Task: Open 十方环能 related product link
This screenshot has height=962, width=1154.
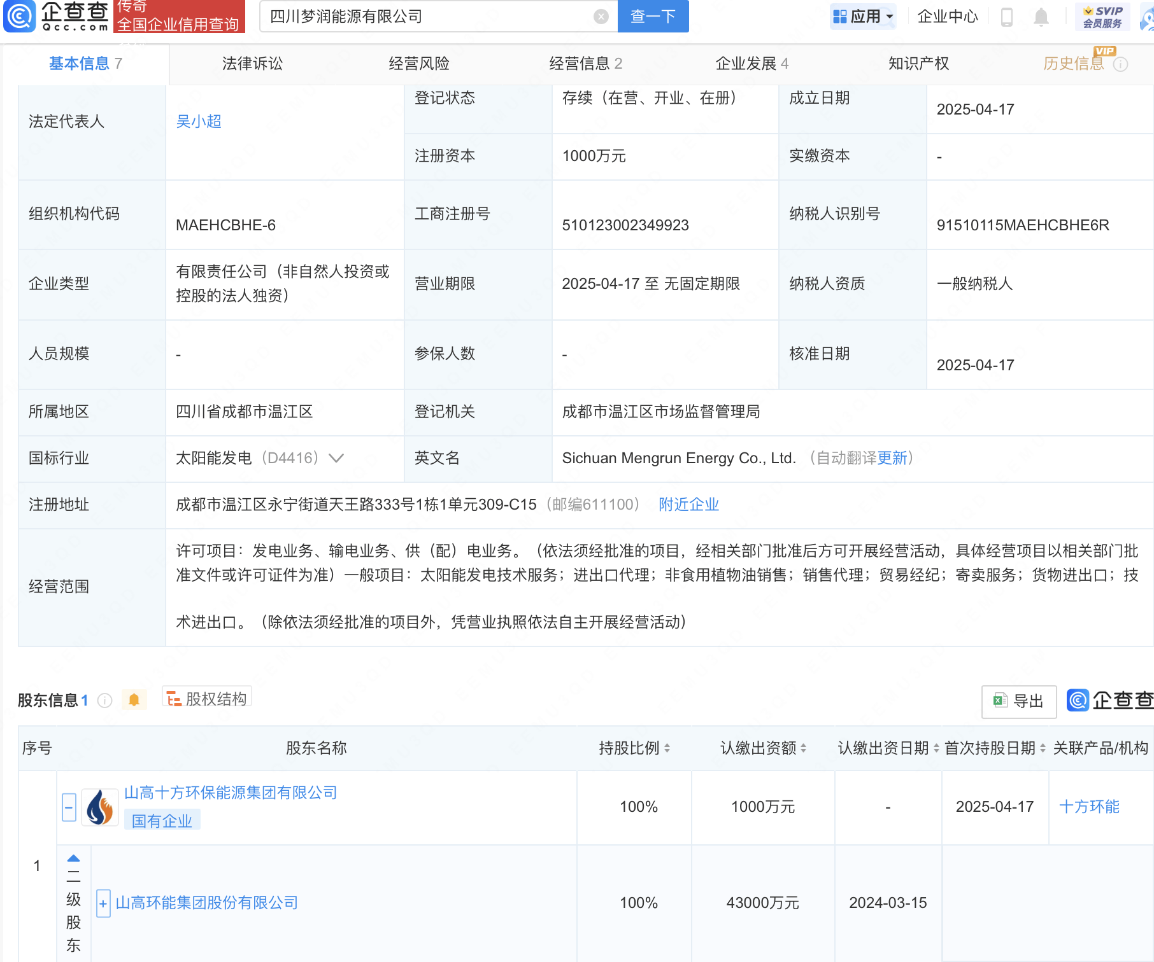Action: click(1089, 807)
